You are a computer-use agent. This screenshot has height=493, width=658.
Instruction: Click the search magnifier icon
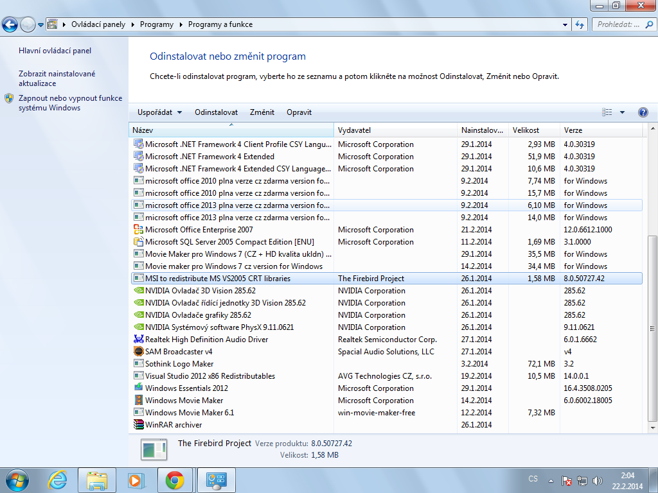[650, 24]
